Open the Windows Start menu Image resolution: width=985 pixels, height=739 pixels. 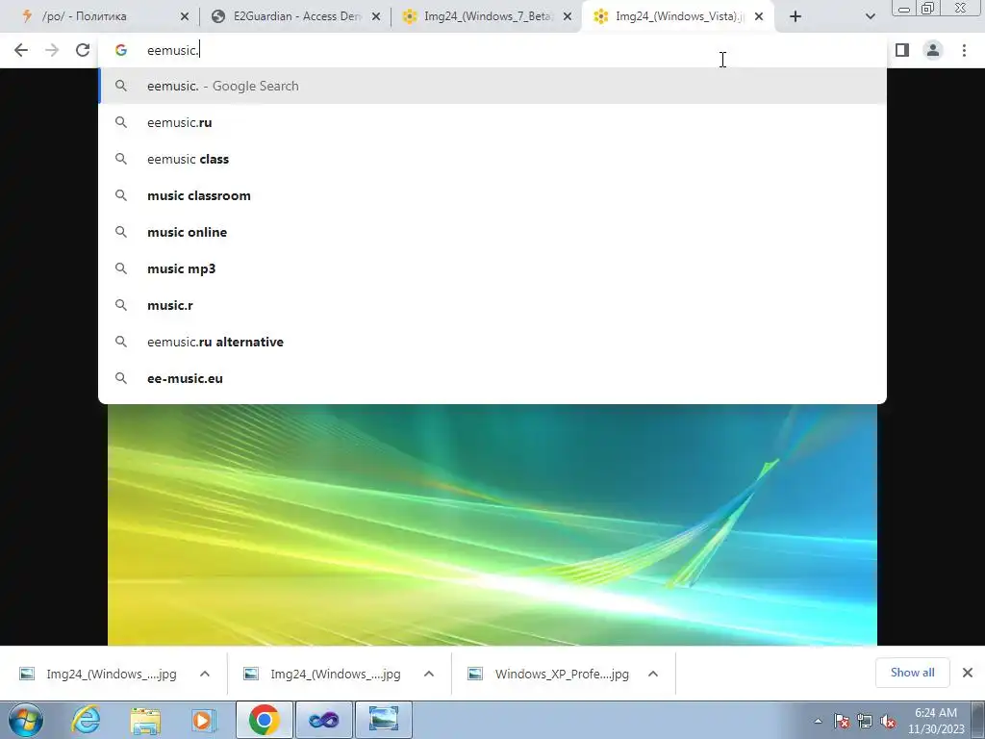click(x=26, y=720)
